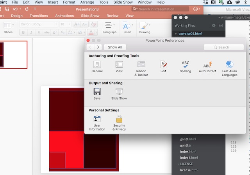
Task: Open Spelling preferences
Action: pyautogui.click(x=185, y=66)
